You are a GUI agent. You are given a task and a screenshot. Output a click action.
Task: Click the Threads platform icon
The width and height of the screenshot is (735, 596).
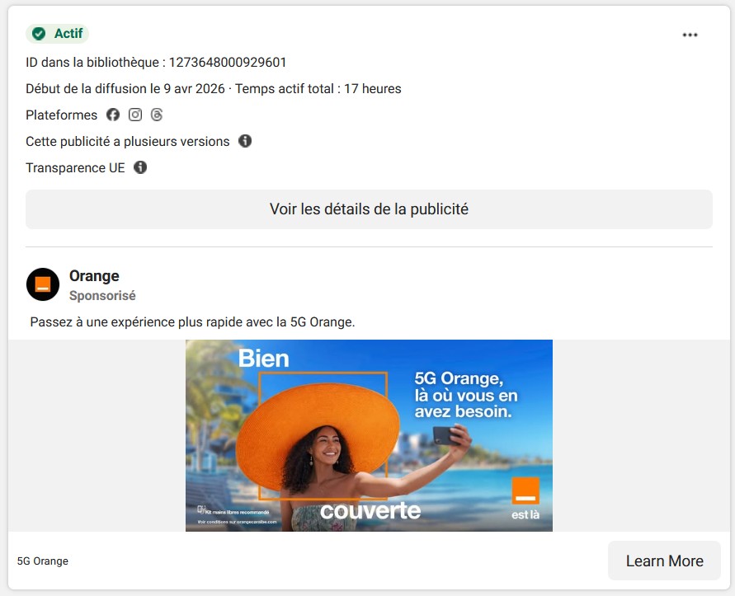pos(157,115)
